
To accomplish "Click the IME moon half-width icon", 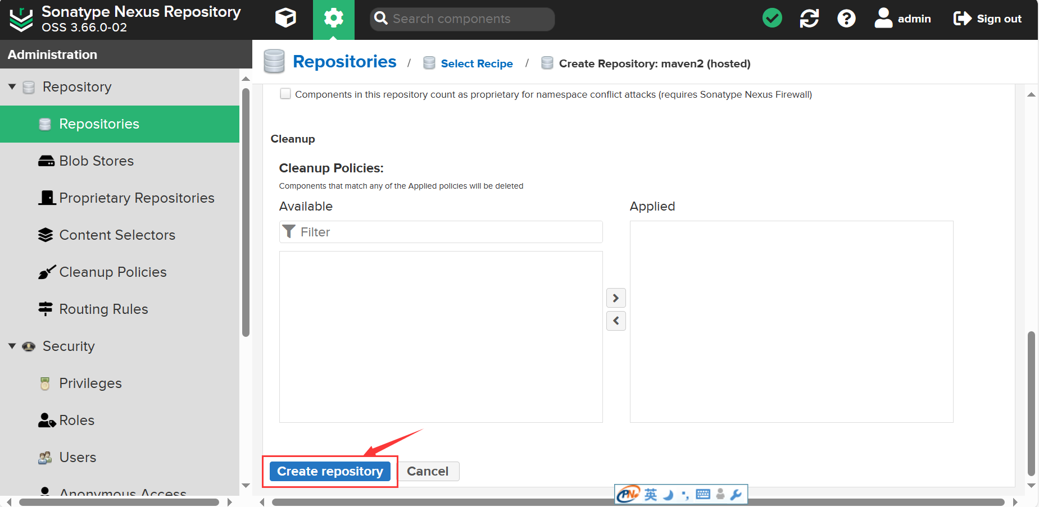I will coord(669,495).
